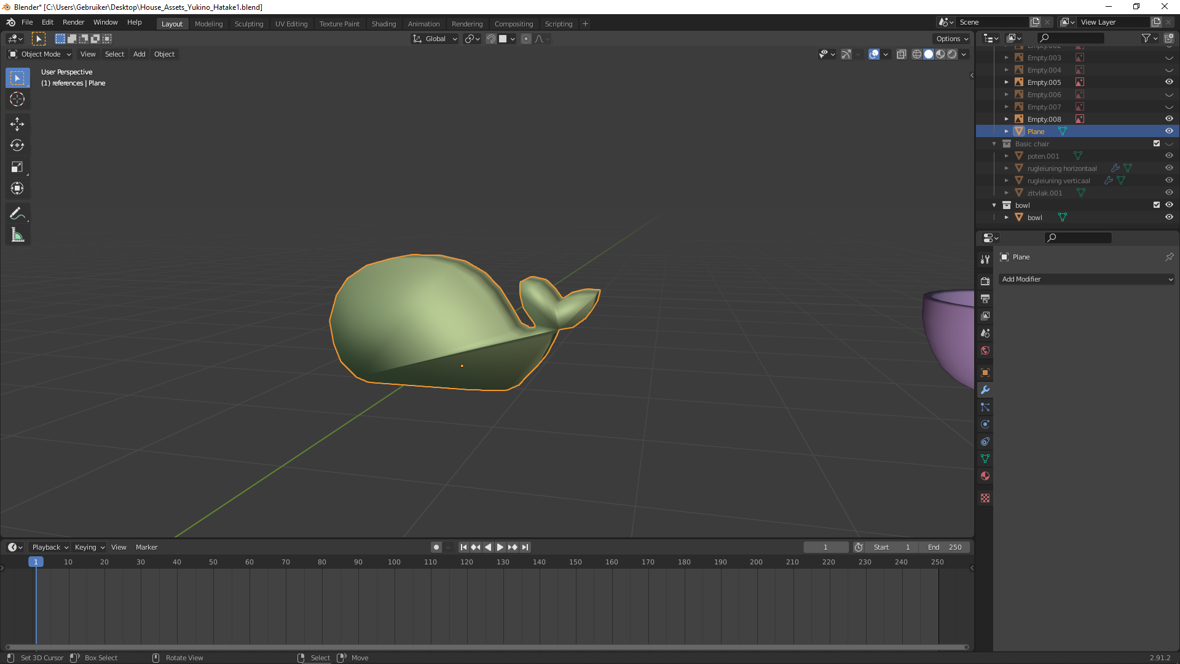Open the Physics properties tab
Viewport: 1180px width, 664px height.
click(985, 424)
